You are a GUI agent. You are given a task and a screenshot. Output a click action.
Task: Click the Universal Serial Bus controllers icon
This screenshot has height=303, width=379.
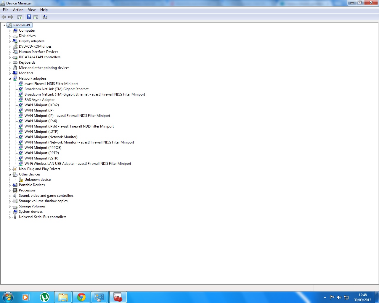15,217
